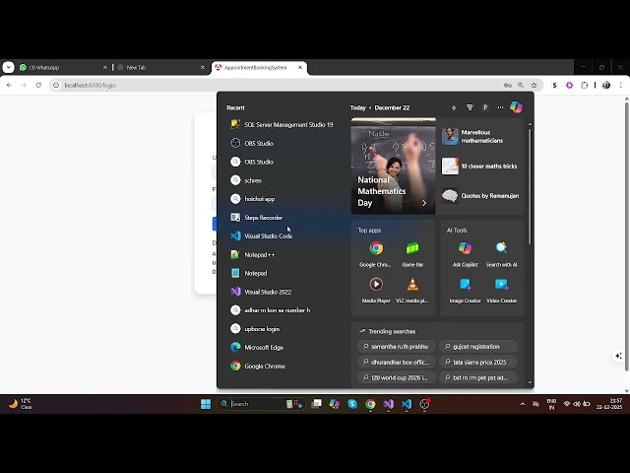Open Steps Recorder from Recent list
Viewport: 630px width, 473px height.
pos(263,218)
